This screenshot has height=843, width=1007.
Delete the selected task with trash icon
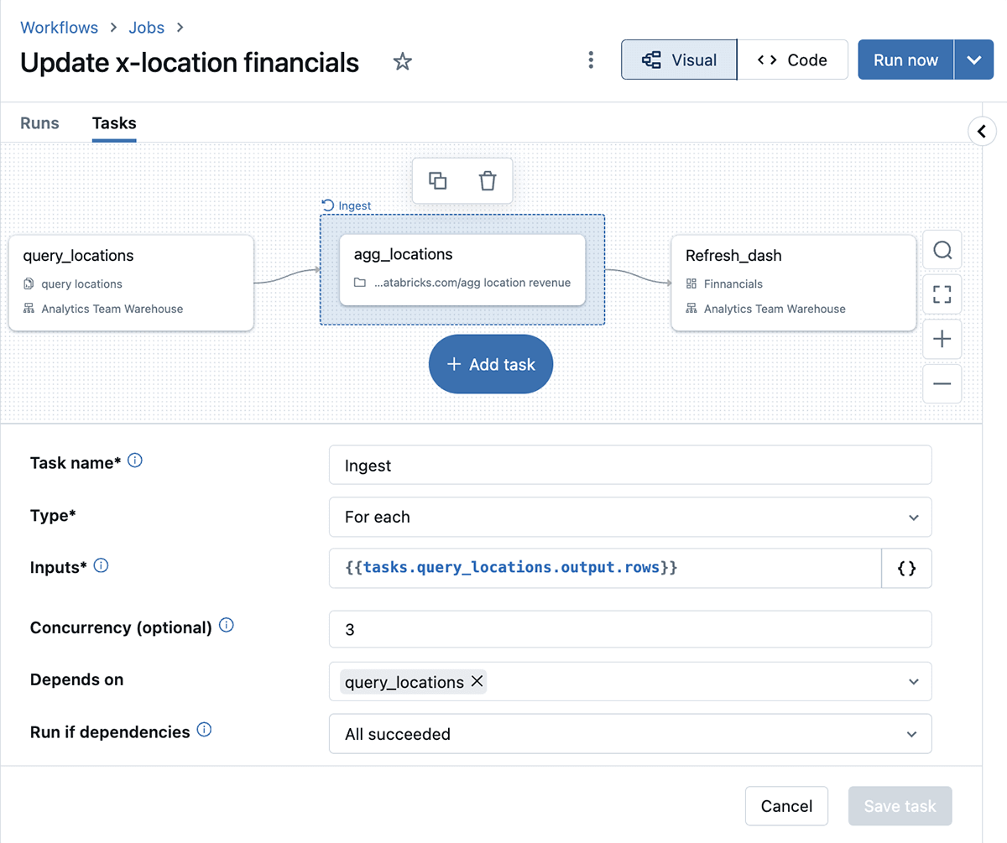(488, 180)
